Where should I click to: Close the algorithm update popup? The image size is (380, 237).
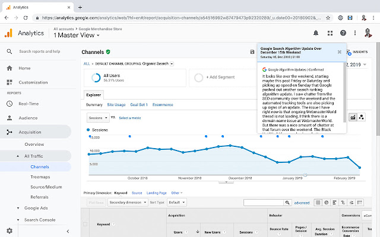coord(339,52)
